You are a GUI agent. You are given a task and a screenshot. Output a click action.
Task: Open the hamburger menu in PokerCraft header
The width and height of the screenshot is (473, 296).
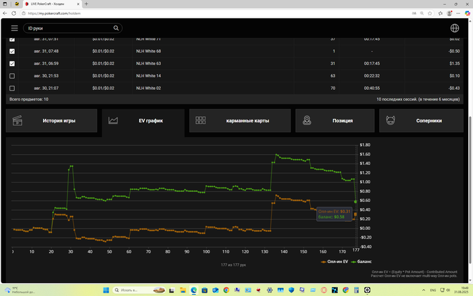tap(14, 28)
